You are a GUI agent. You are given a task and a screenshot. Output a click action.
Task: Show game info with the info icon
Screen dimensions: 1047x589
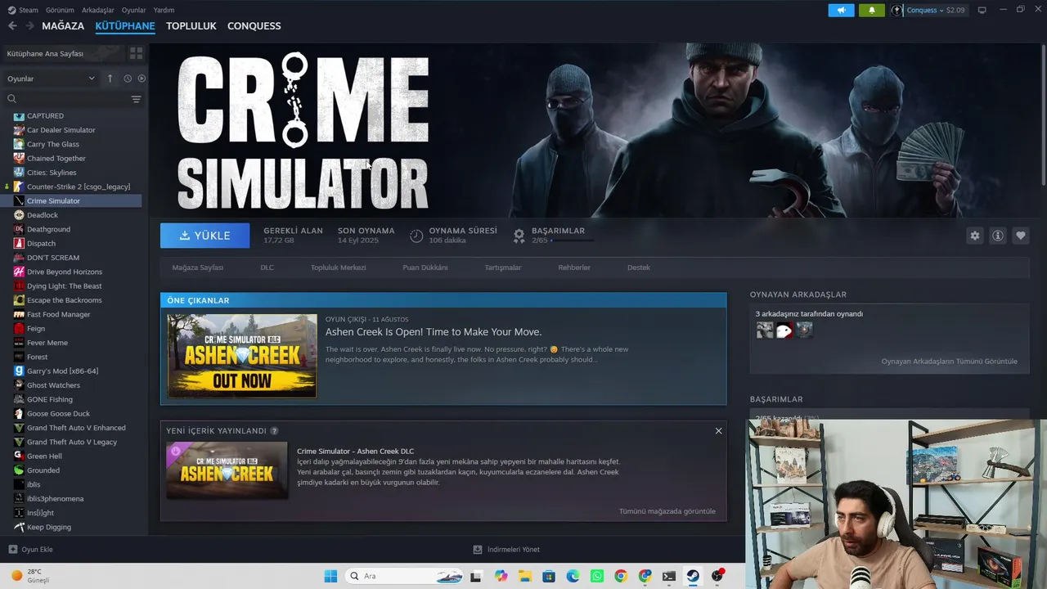[x=997, y=236]
